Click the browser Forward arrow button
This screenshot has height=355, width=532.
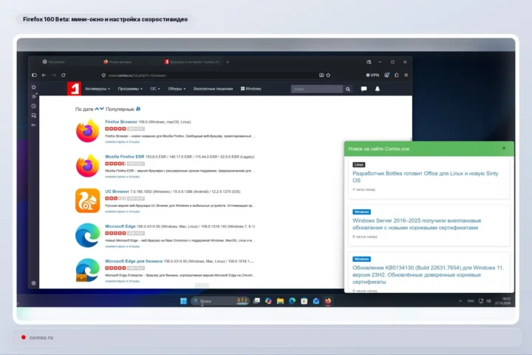54,75
